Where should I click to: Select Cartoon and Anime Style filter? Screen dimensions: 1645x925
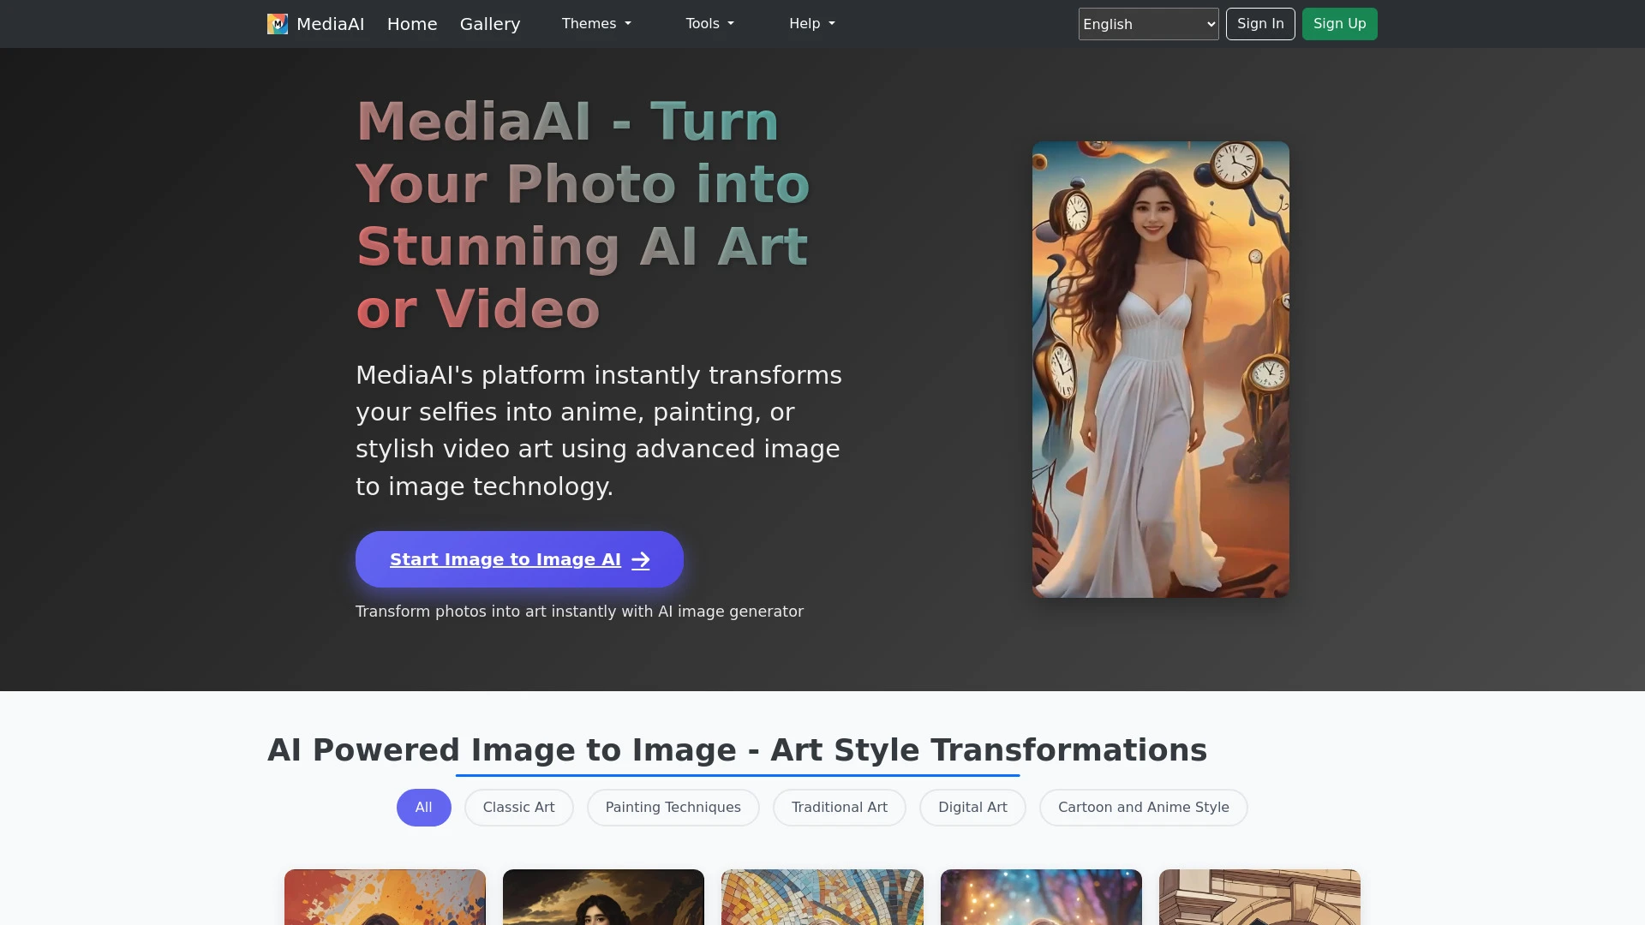[x=1143, y=807]
